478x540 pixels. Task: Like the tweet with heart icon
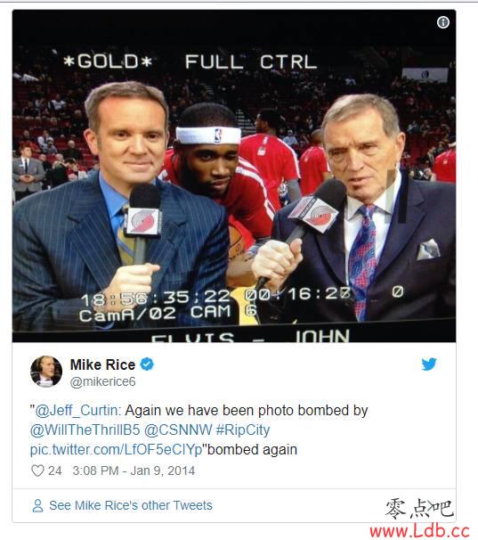click(x=37, y=470)
